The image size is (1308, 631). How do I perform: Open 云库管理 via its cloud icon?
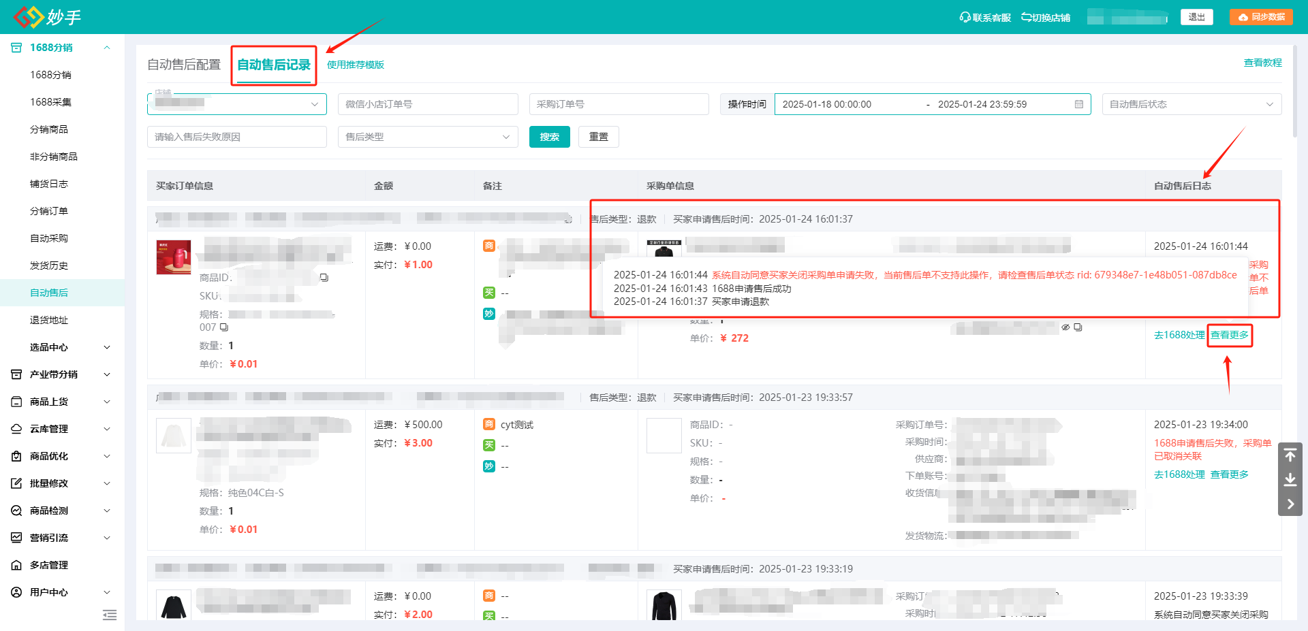point(16,429)
